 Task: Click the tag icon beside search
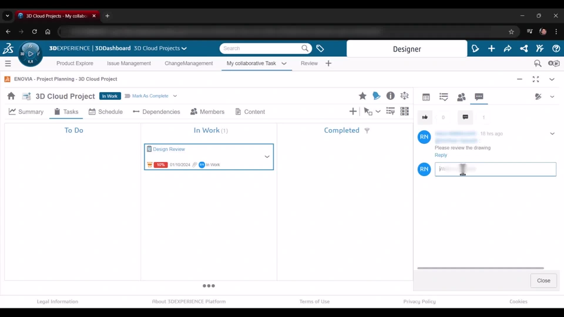click(x=320, y=49)
